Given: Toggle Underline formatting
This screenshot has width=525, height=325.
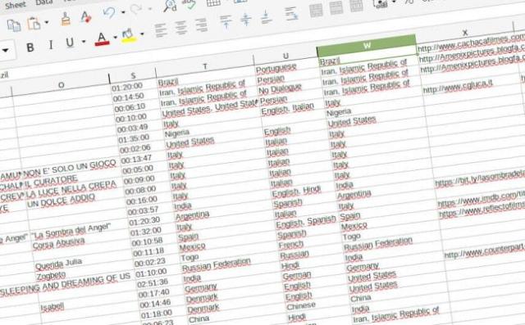Looking at the screenshot, I should (x=70, y=43).
